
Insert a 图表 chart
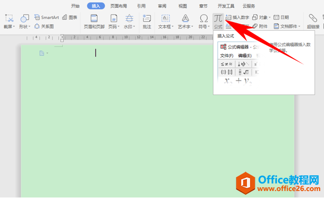click(70, 17)
